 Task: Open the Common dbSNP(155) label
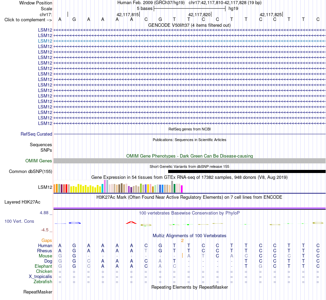click(x=30, y=172)
